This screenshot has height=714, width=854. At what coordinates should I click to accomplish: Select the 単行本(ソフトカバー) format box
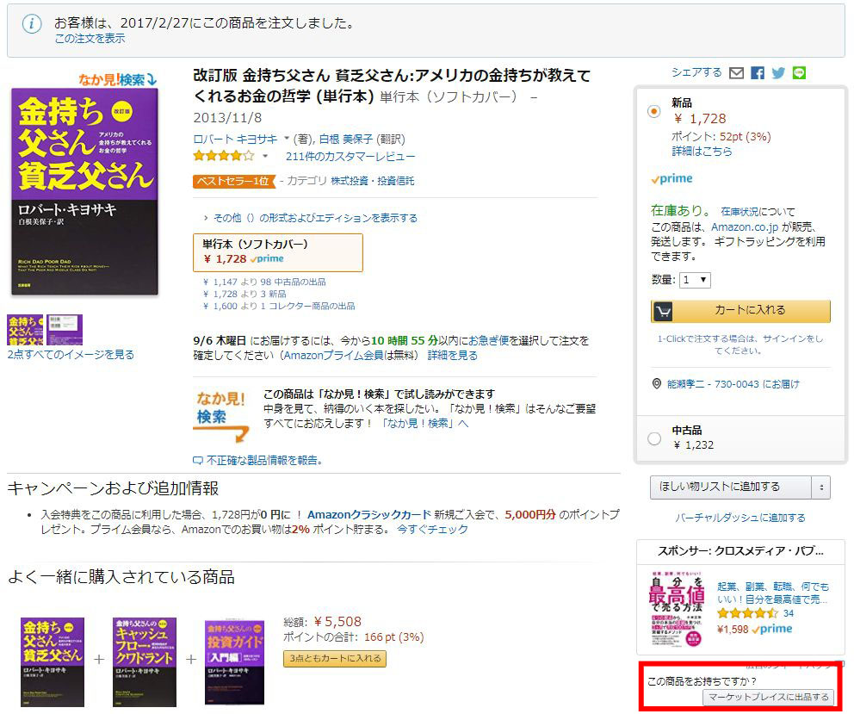click(x=278, y=252)
